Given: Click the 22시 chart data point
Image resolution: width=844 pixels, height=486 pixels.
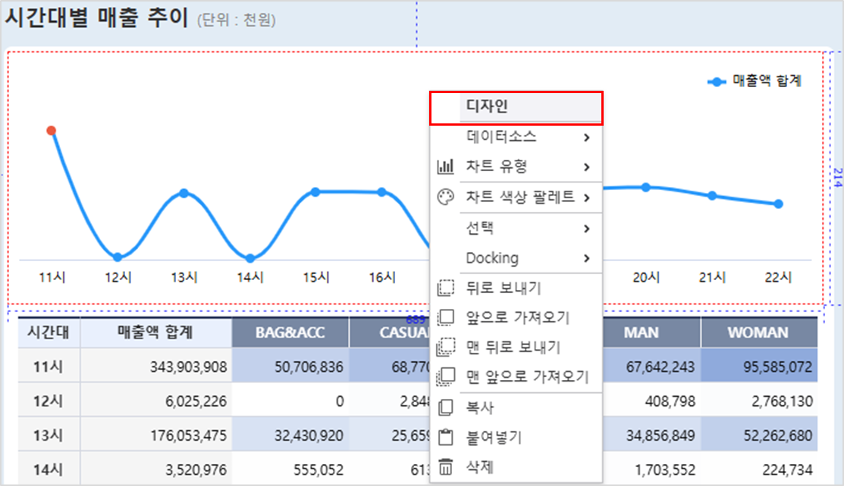Looking at the screenshot, I should 778,204.
